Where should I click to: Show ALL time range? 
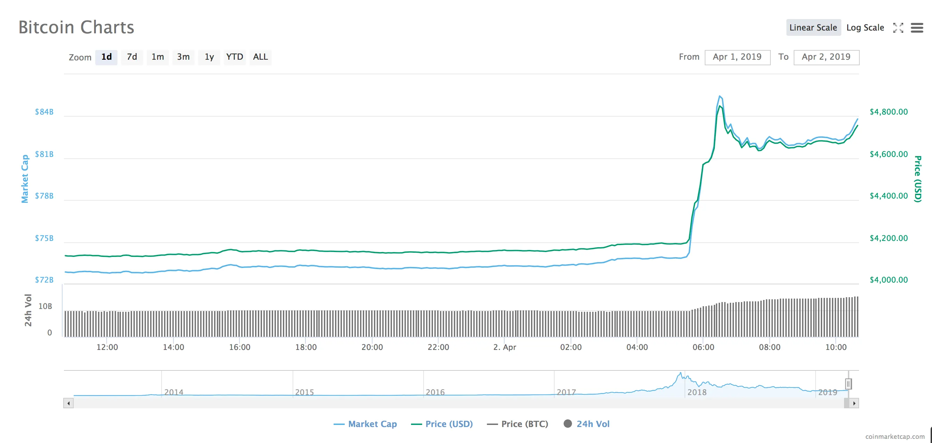(x=260, y=57)
